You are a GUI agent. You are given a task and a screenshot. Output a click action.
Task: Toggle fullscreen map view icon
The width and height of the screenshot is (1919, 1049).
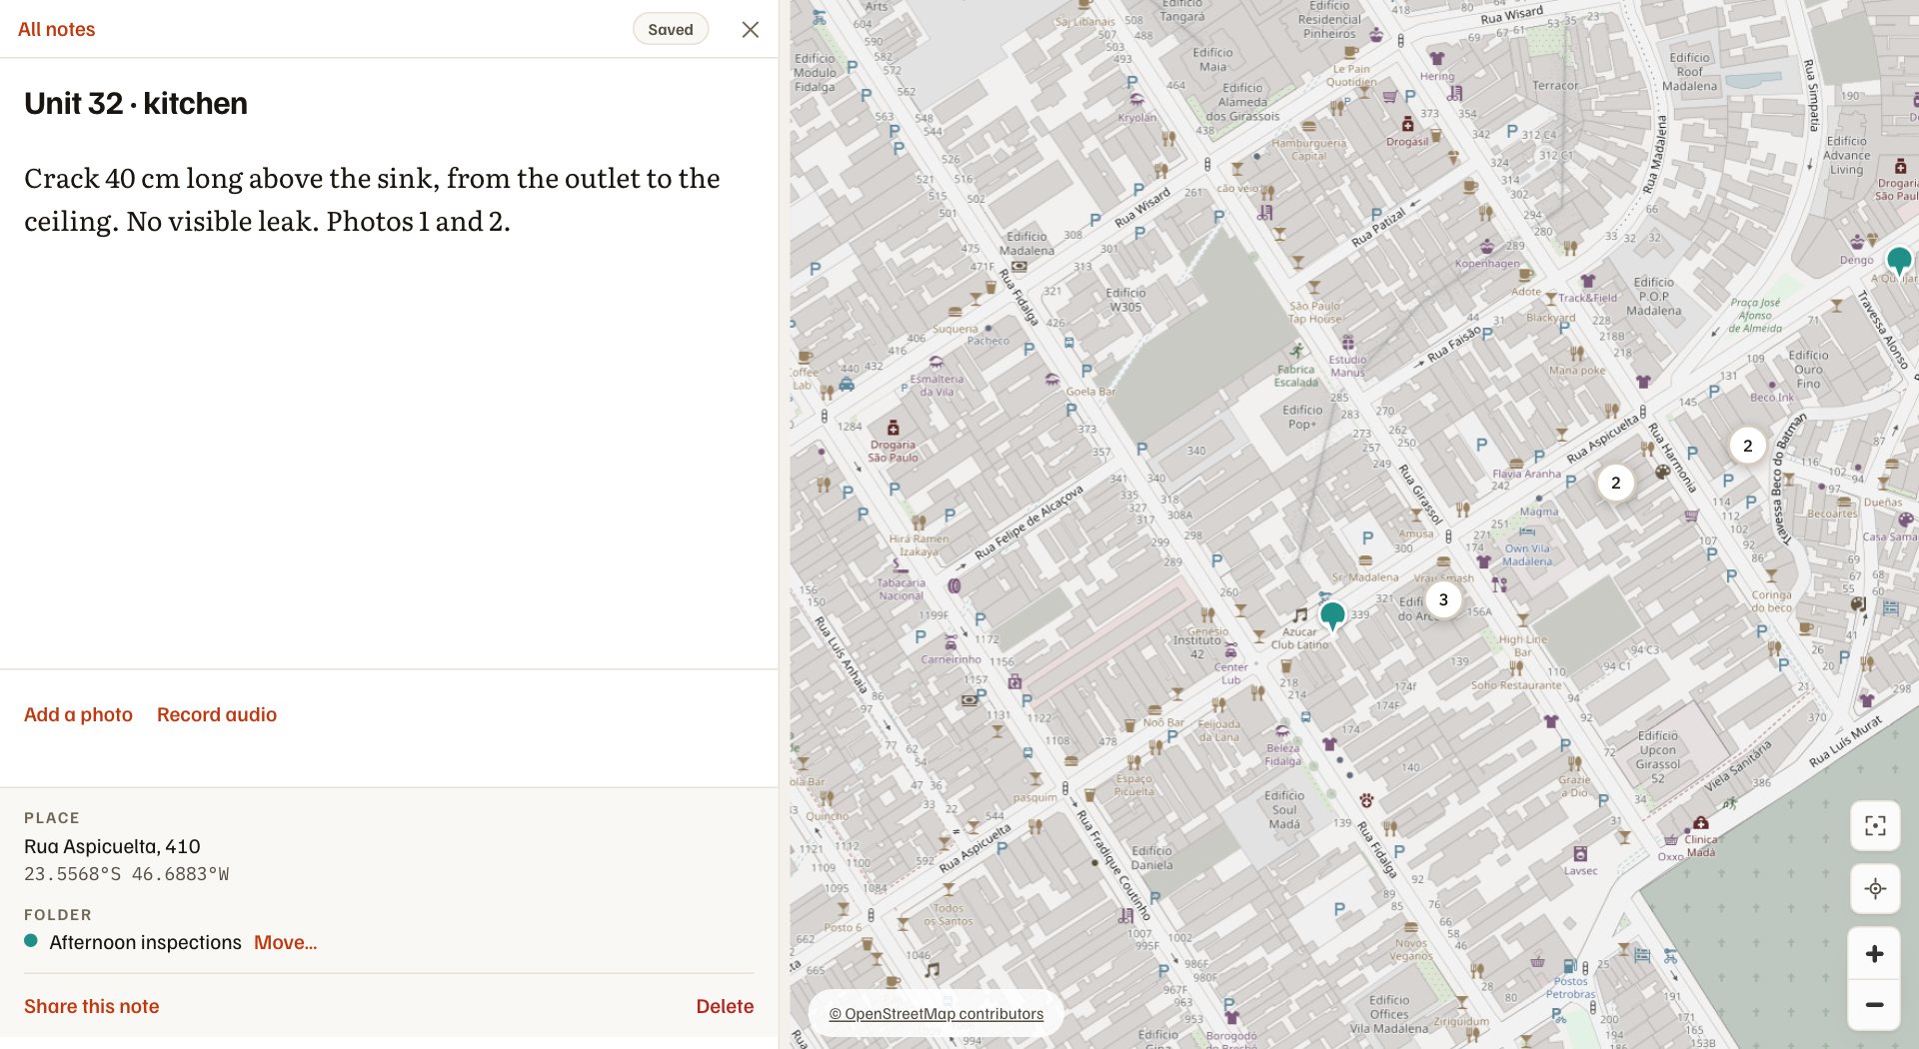(x=1875, y=826)
